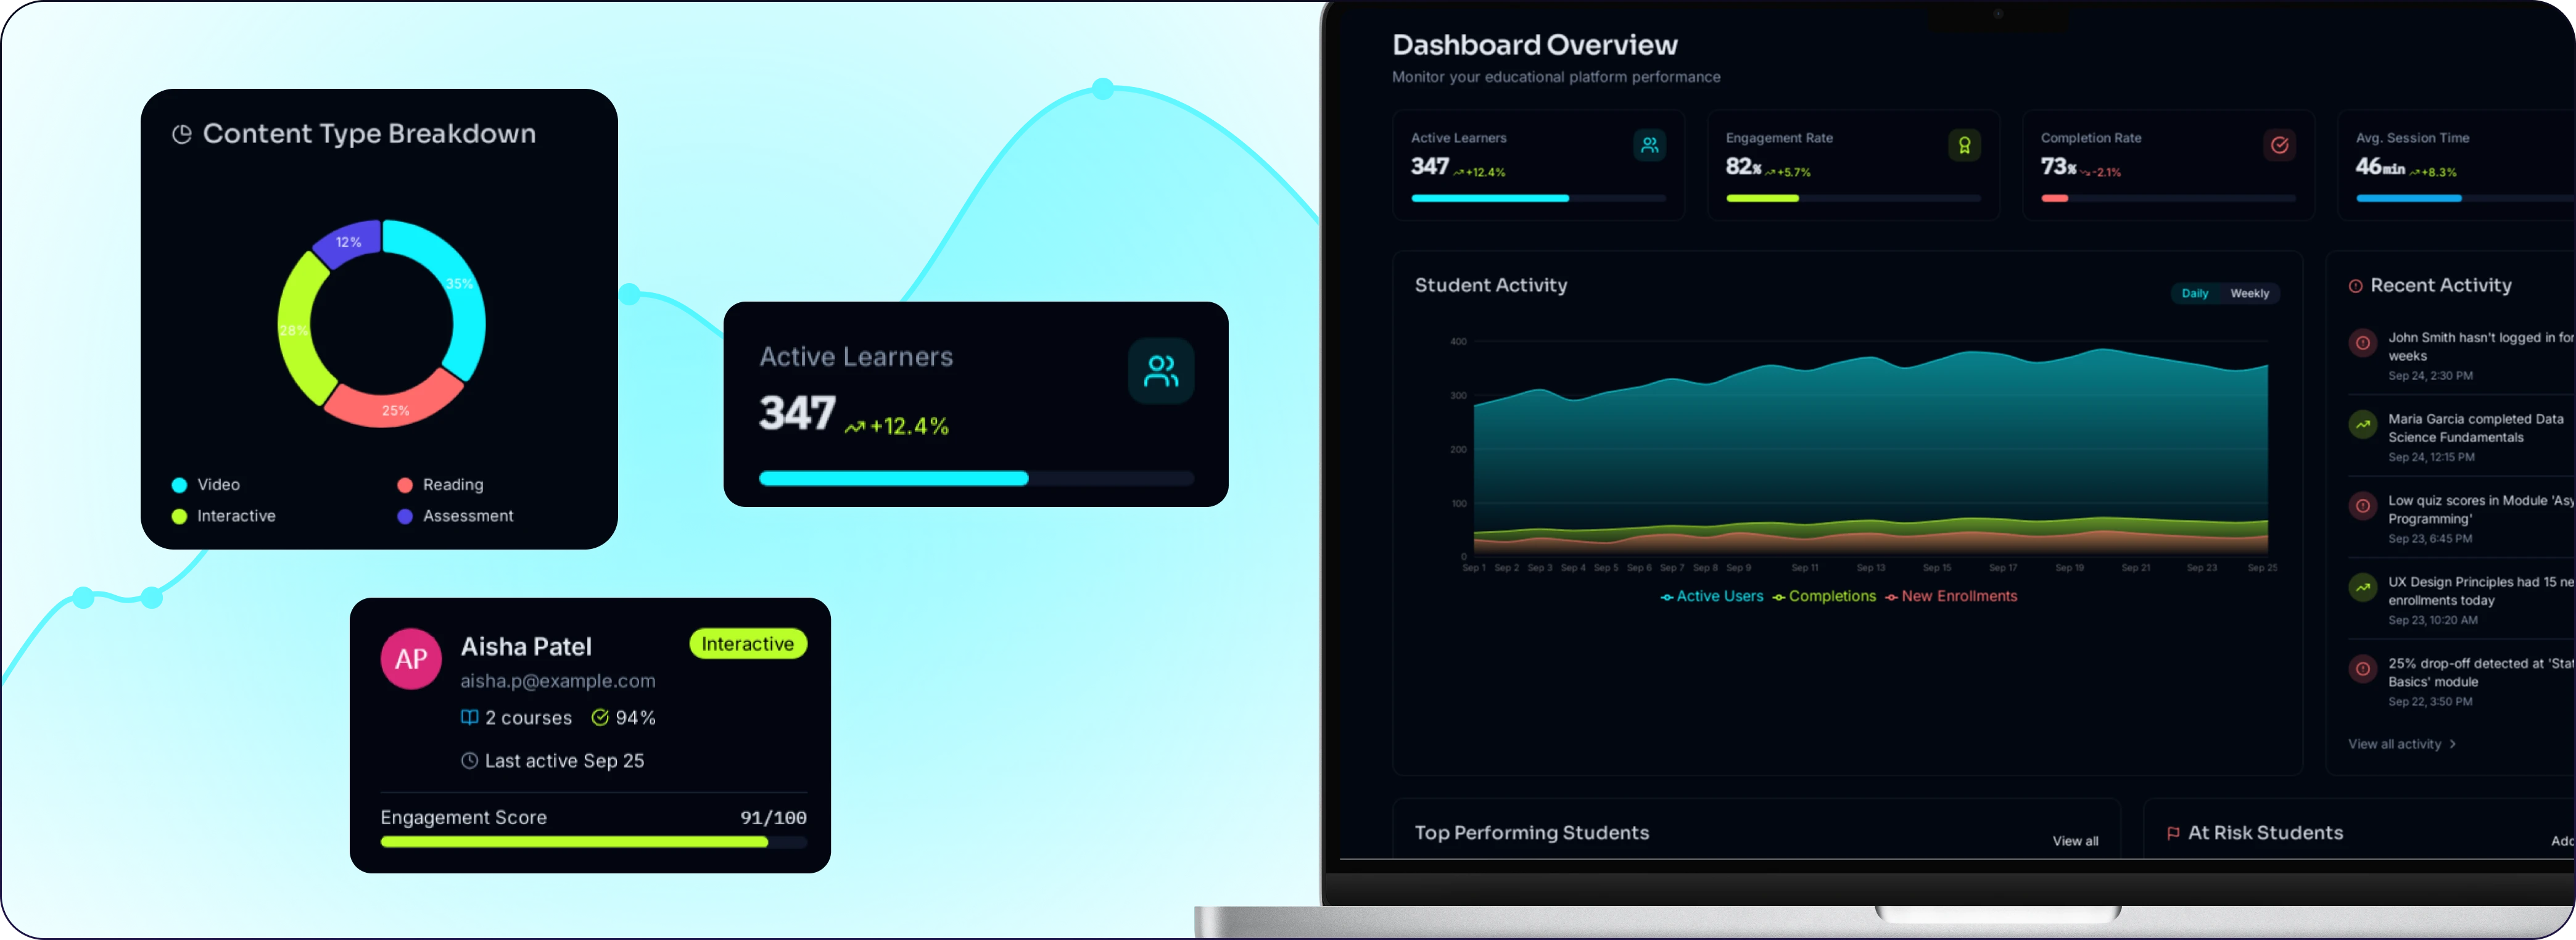Toggle the Active Users legend series
Viewport: 2576px width, 940px height.
coord(1712,596)
